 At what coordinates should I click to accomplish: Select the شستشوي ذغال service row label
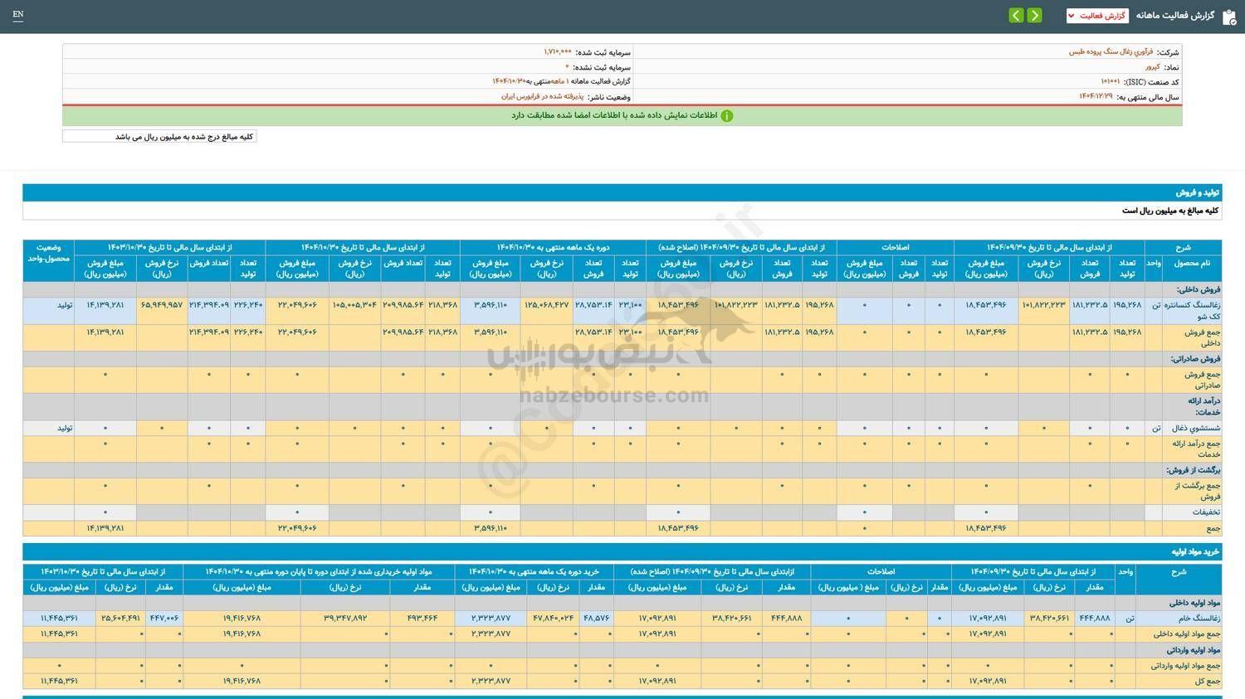click(1192, 429)
